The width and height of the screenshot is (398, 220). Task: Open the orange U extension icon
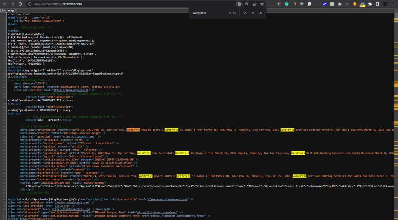347,4
